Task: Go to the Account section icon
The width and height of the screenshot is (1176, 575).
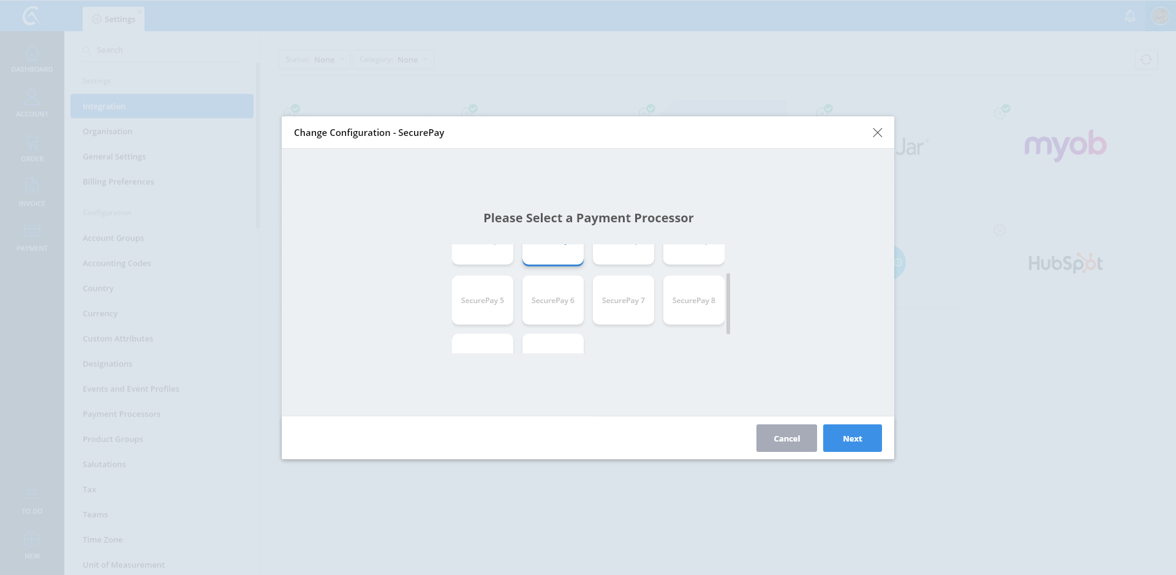Action: point(32,98)
